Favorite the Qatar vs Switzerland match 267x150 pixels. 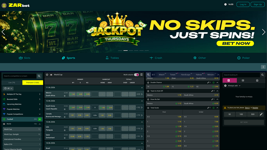65,138
